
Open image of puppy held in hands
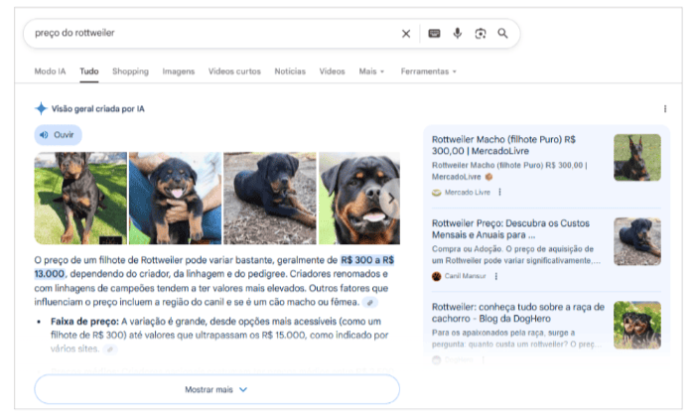click(x=175, y=199)
